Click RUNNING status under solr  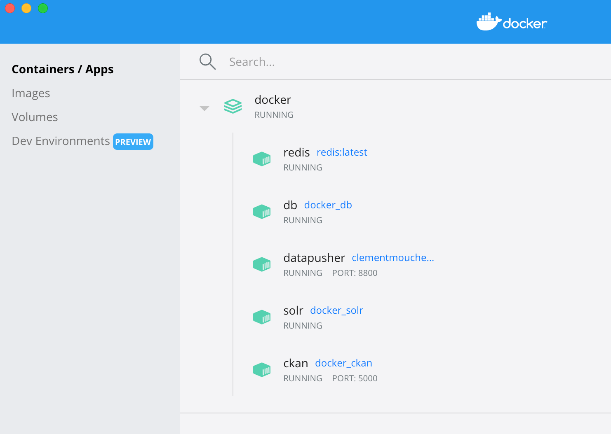tap(303, 326)
